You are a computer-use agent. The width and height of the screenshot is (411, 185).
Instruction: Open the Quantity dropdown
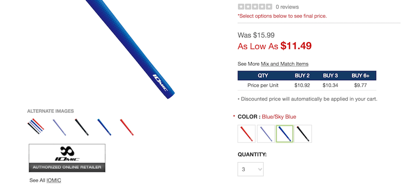251,169
